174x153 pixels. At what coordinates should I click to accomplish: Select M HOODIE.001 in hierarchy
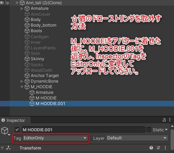pyautogui.click(x=50, y=104)
